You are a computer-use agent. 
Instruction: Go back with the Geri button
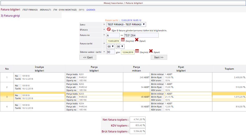click(88, 57)
